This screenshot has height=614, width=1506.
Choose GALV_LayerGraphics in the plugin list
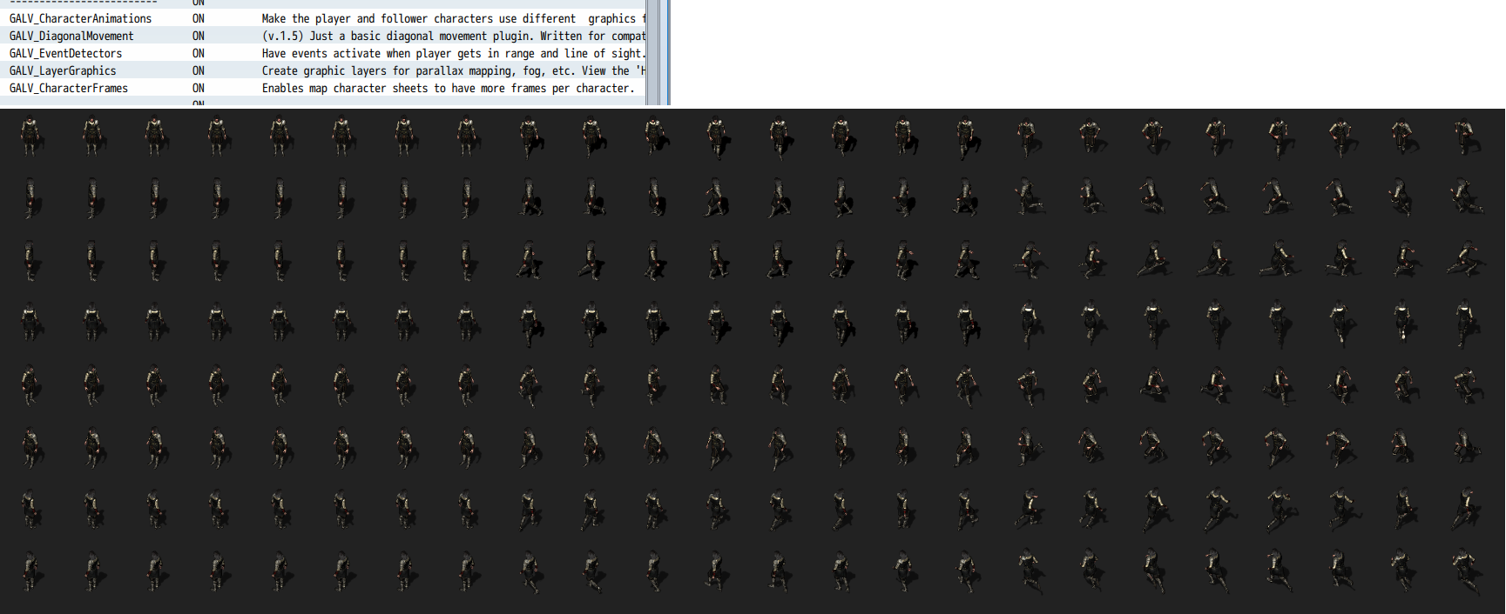(x=63, y=70)
